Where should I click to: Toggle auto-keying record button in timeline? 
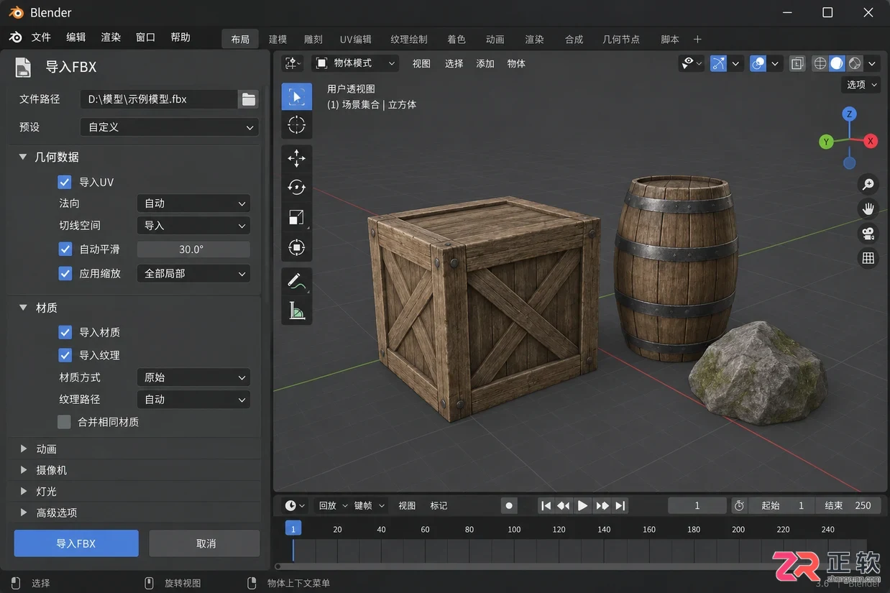pos(509,505)
